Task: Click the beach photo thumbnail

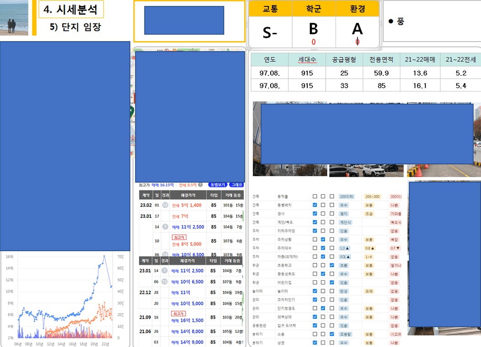Action: 14,17
